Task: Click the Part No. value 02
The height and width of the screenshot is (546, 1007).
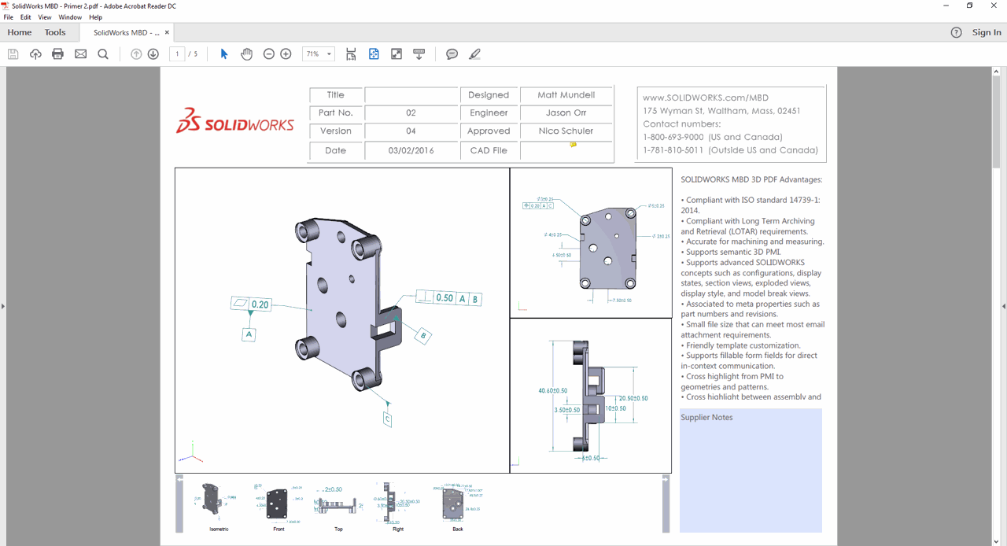Action: [411, 113]
